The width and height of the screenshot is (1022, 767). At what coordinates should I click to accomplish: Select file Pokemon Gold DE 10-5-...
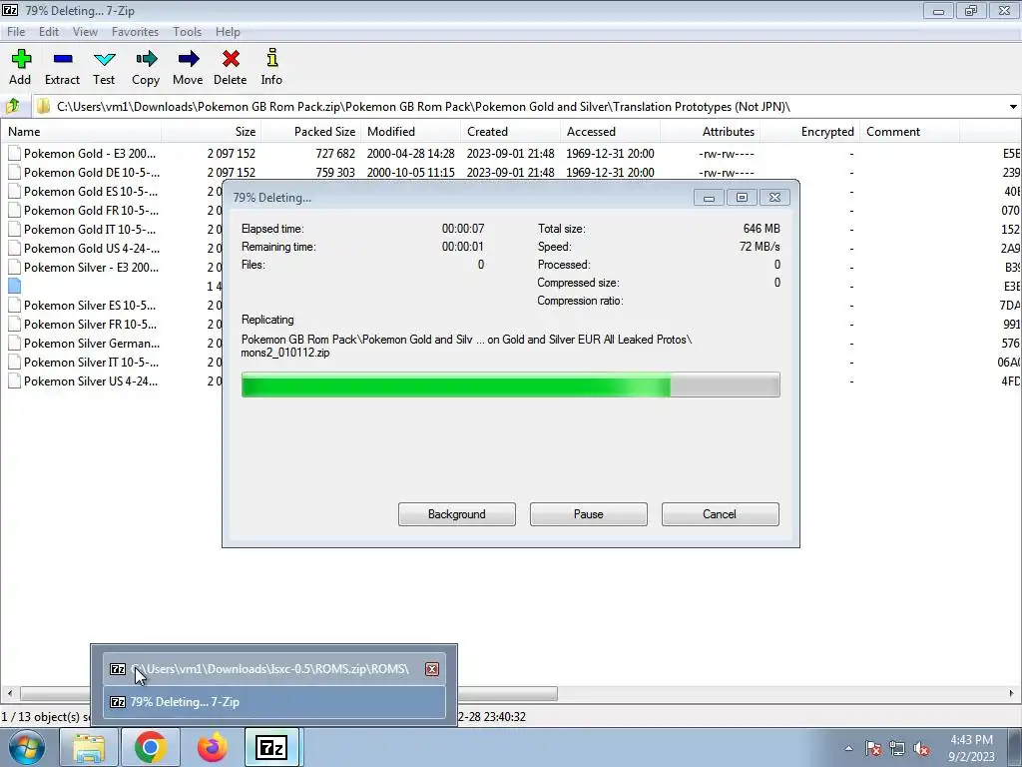coord(91,172)
